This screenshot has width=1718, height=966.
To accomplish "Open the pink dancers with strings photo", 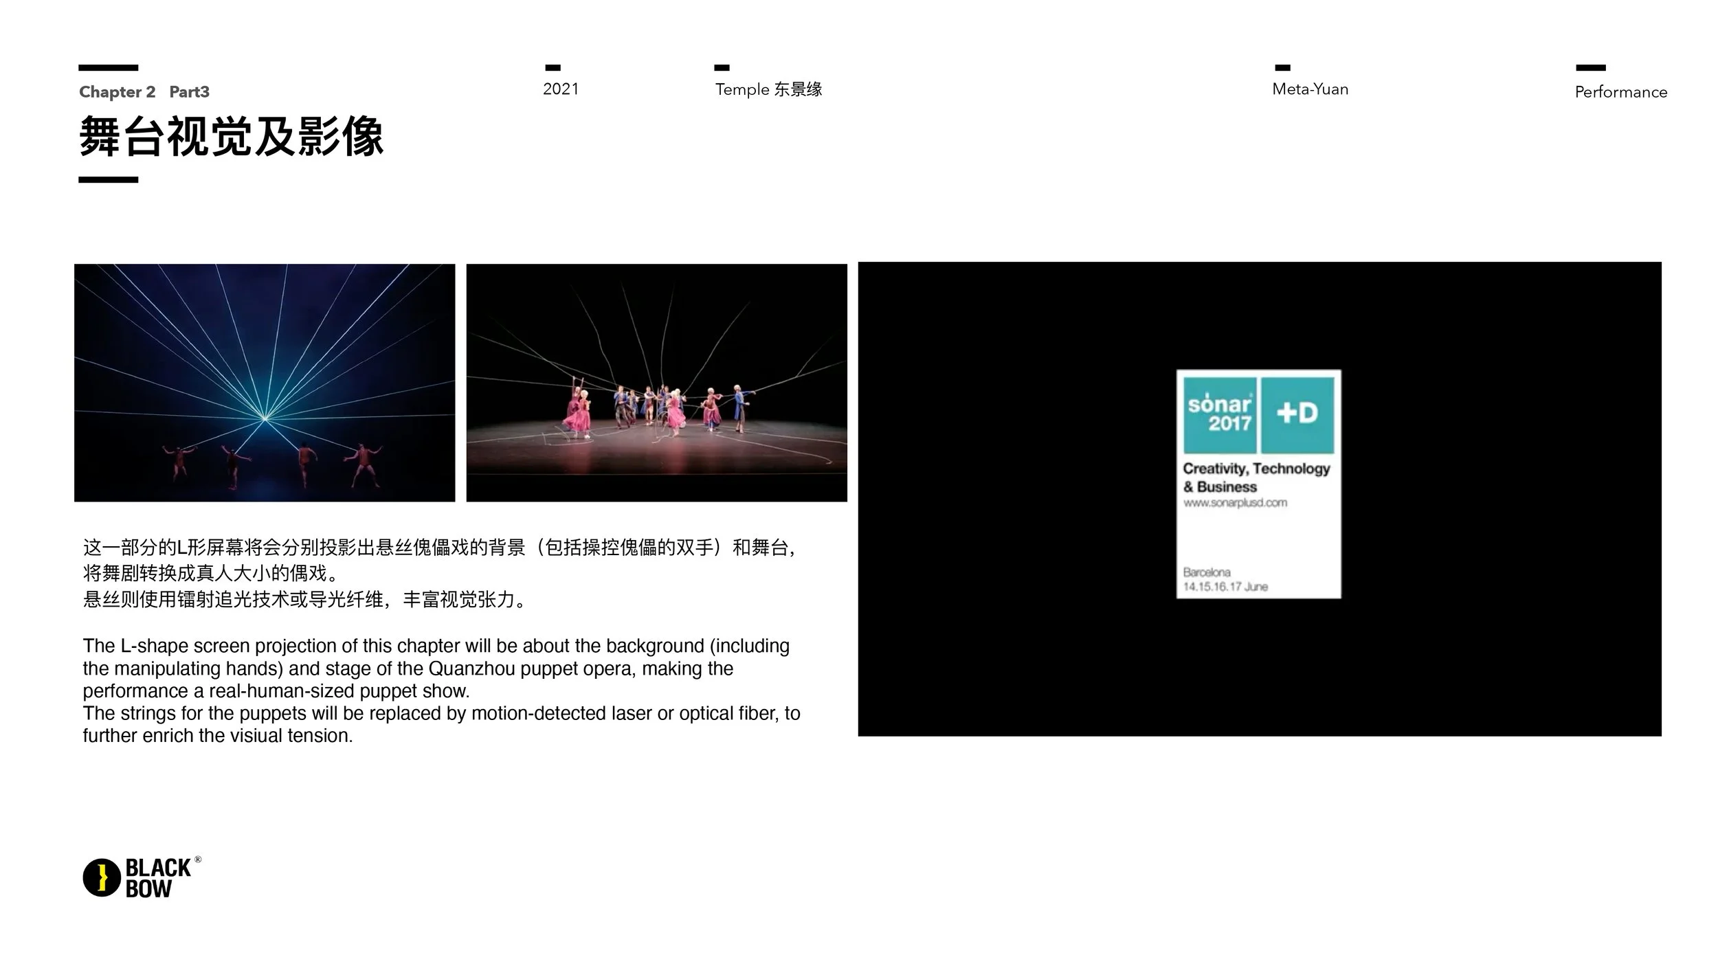I will coord(656,383).
